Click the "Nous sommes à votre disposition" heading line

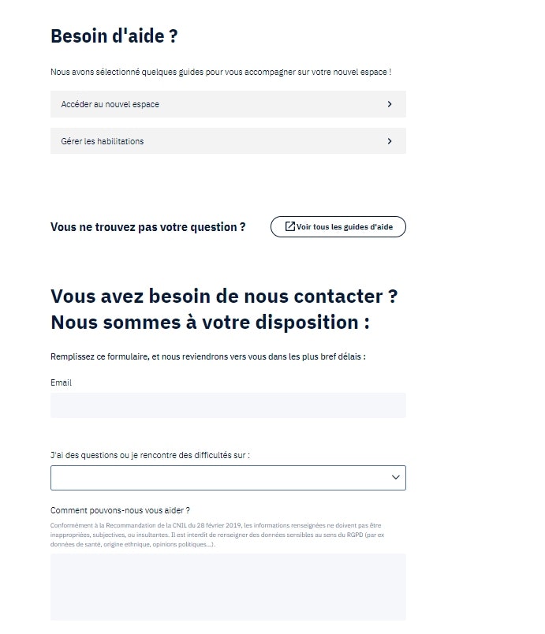pyautogui.click(x=210, y=323)
